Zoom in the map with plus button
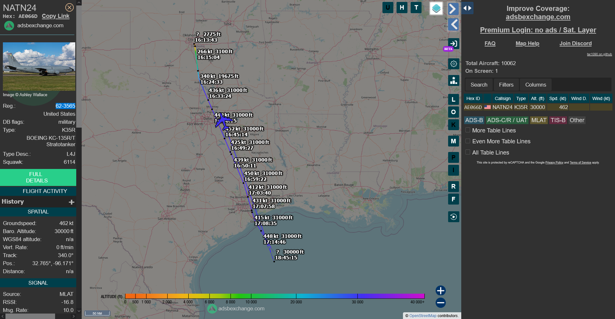This screenshot has height=319, width=615. tap(440, 290)
